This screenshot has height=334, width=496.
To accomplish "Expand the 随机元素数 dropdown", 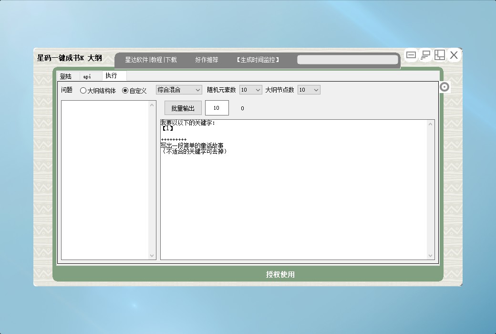I will (250, 90).
